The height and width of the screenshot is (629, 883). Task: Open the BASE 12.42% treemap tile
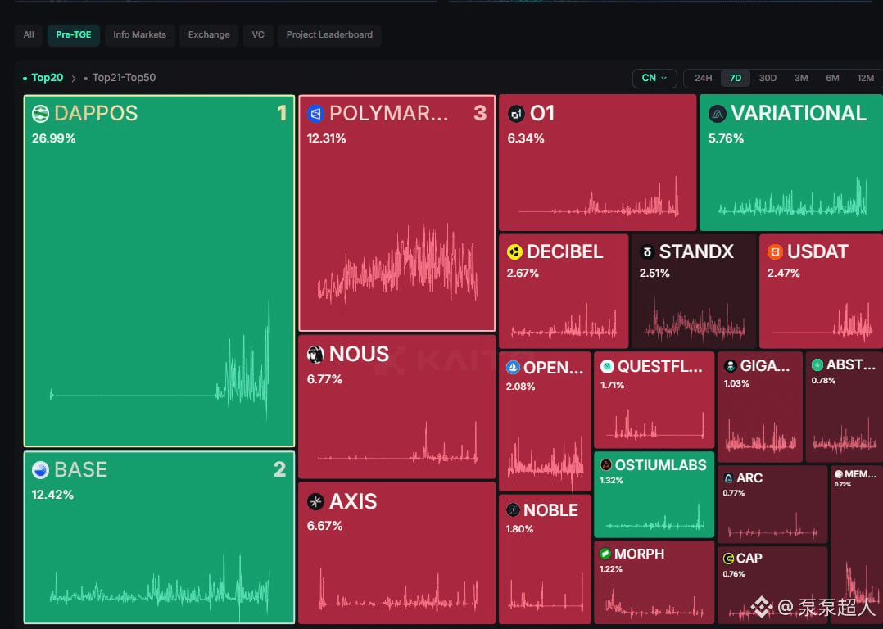coord(160,537)
